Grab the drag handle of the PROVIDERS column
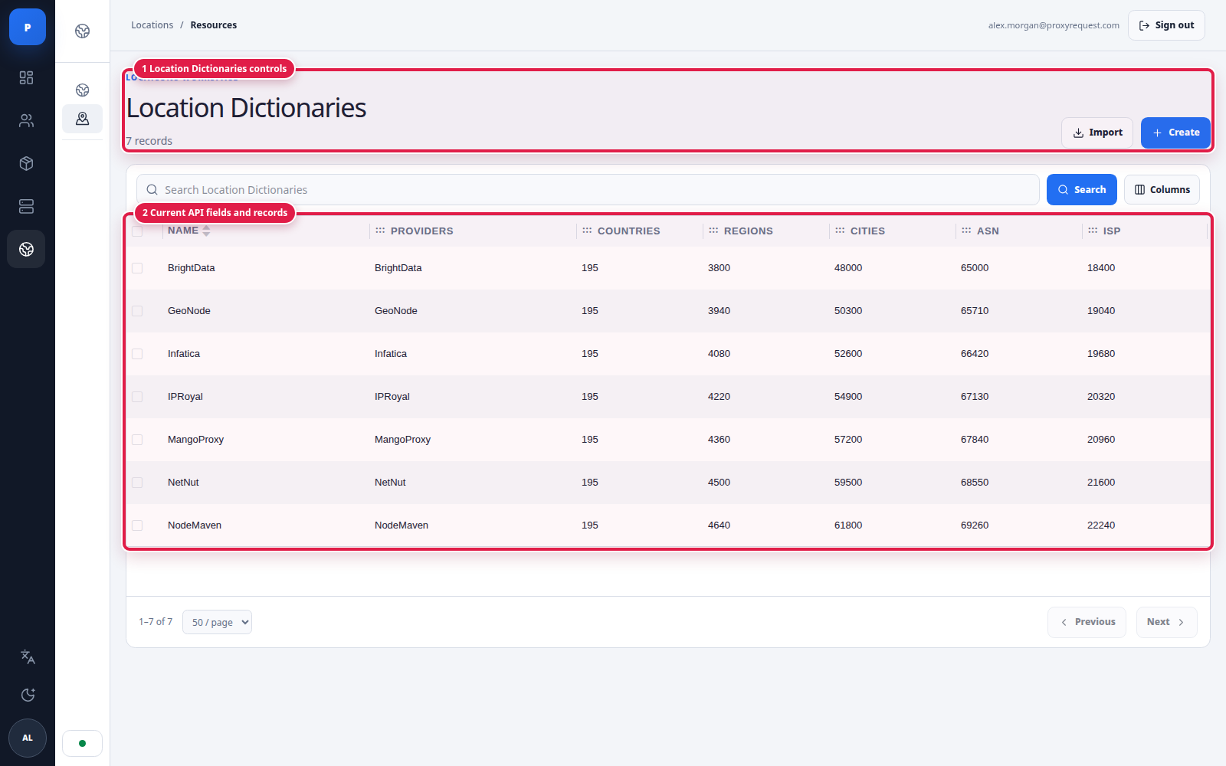The height and width of the screenshot is (766, 1226). [380, 231]
